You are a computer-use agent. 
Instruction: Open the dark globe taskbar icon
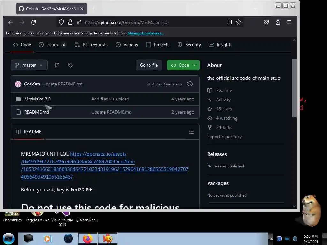coord(68,239)
